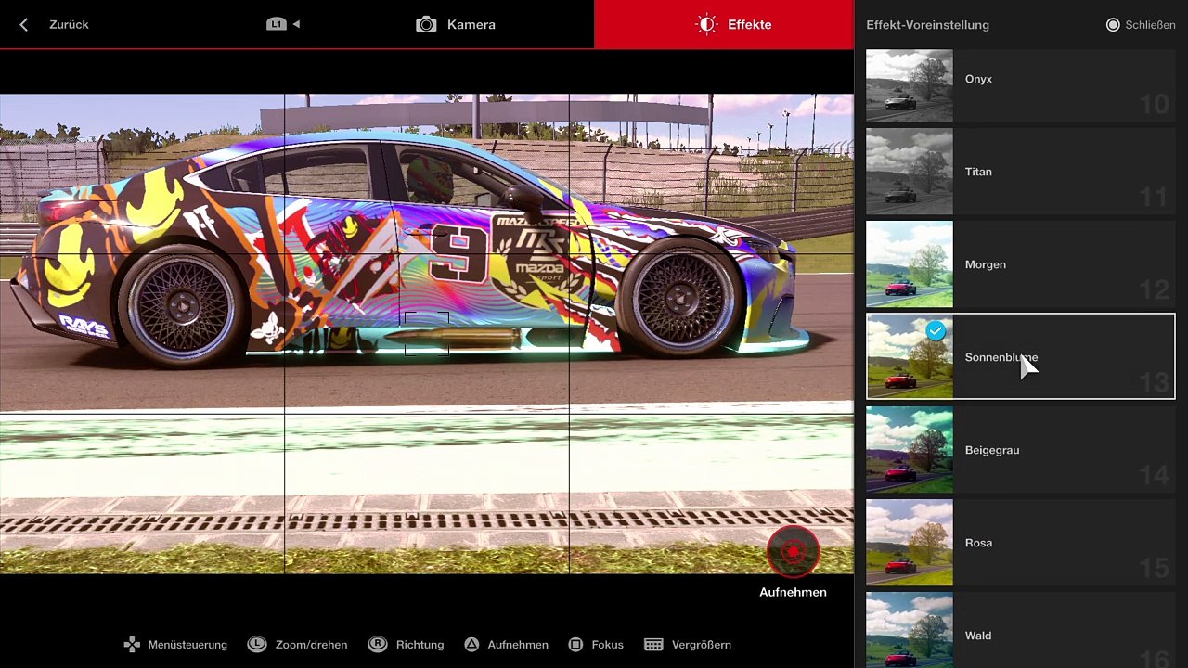
Task: Click the focus bracket on the car sill
Action: (x=427, y=334)
